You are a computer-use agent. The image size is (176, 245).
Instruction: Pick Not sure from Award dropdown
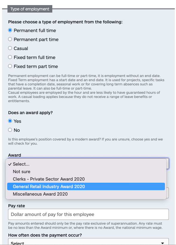86,172
